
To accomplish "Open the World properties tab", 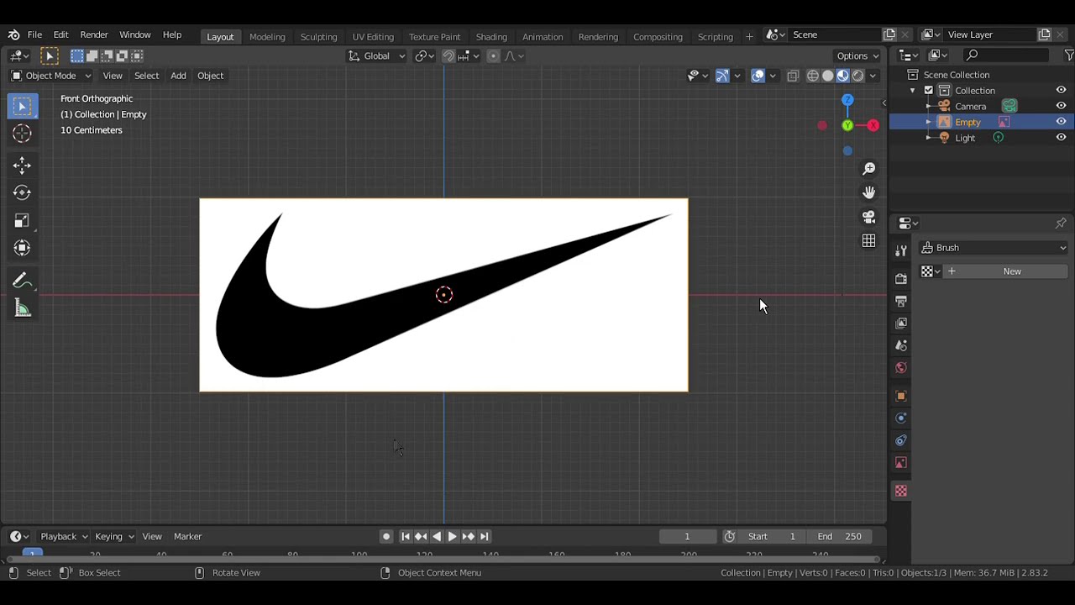I will tap(901, 367).
